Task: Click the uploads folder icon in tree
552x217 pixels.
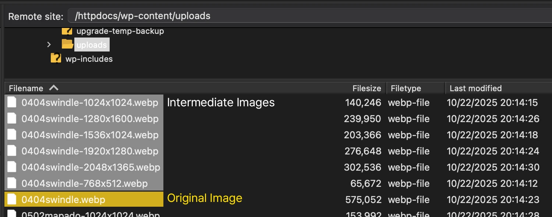Action: pyautogui.click(x=67, y=45)
